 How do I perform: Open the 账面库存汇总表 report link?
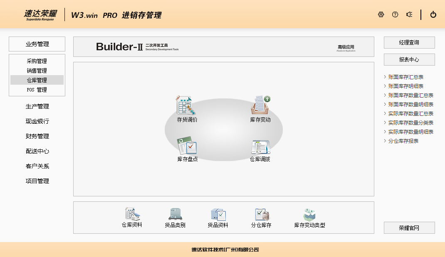pos(406,77)
